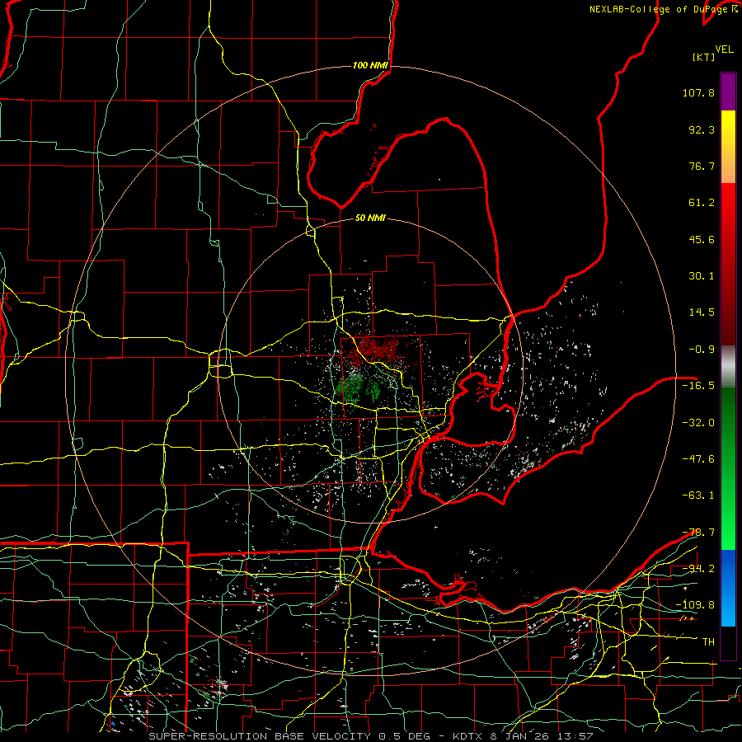This screenshot has width=742, height=742.
Task: Select the -16.5 velocity scale value
Action: [x=698, y=386]
